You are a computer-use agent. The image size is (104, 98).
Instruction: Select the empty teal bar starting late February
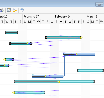(90, 71)
